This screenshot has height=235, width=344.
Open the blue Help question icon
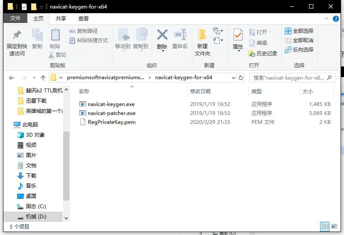click(335, 19)
